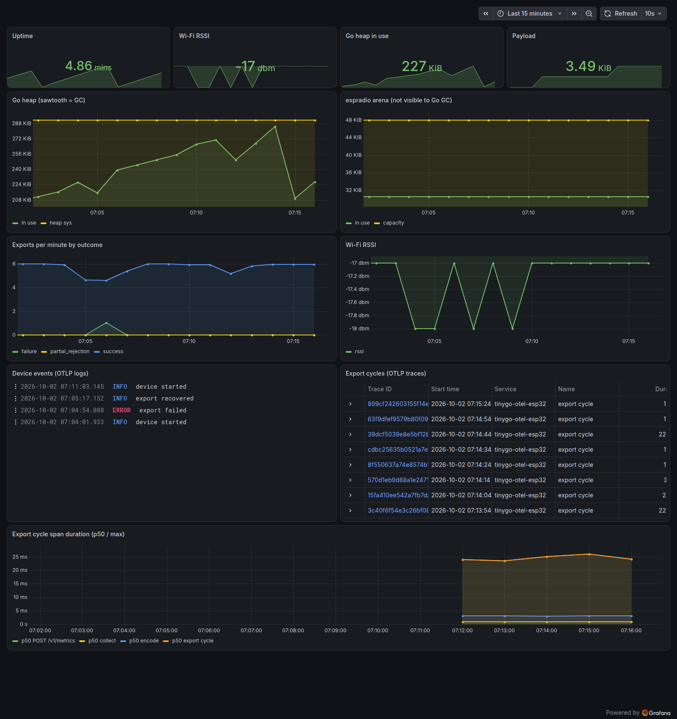Click the Payload stat panel title

coord(524,36)
